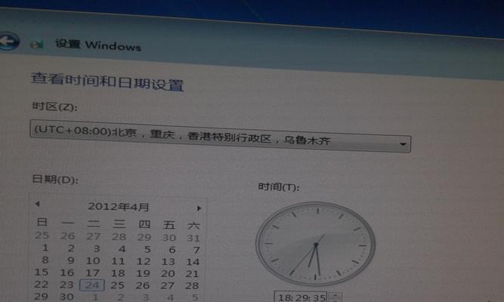This screenshot has height=302, width=504.
Task: Select date 12 in the calendar
Action: pyautogui.click(x=144, y=261)
